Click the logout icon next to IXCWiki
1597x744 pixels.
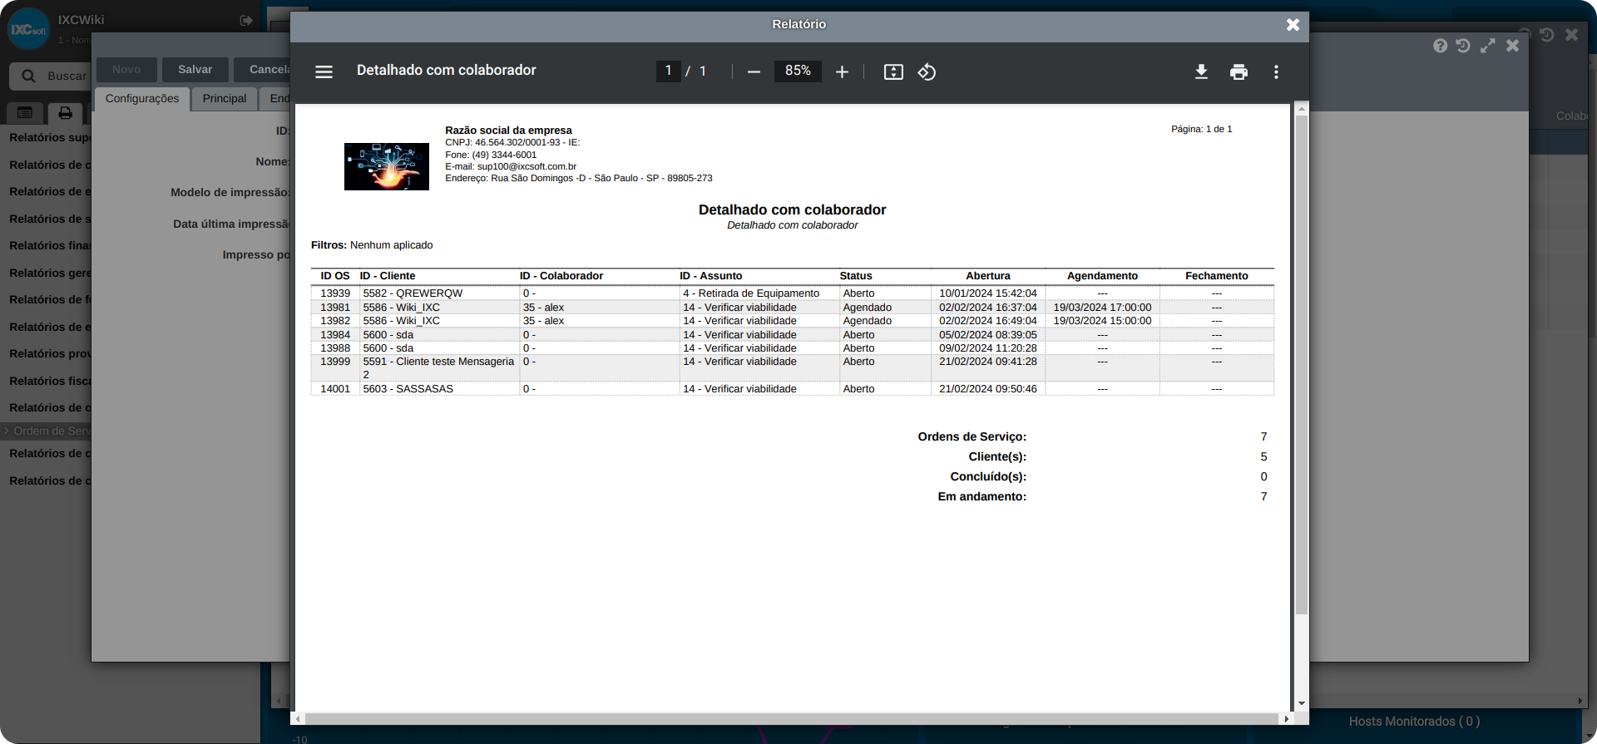tap(246, 20)
